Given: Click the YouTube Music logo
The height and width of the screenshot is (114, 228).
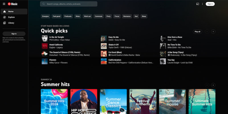Looking at the screenshot, I should point(13,4).
